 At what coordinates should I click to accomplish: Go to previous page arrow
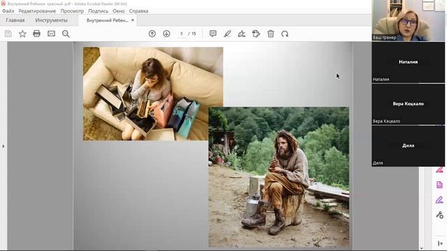(x=152, y=33)
